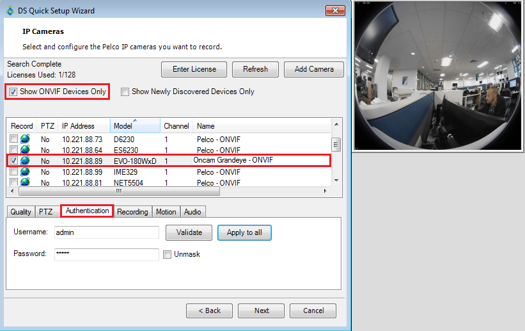Tick the Record checkbox for IME329
Viewport: 525px width, 331px height.
coord(13,172)
